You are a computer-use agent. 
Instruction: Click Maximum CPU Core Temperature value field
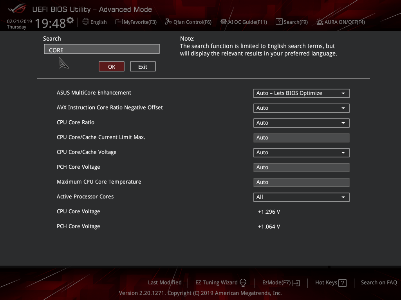pos(301,182)
